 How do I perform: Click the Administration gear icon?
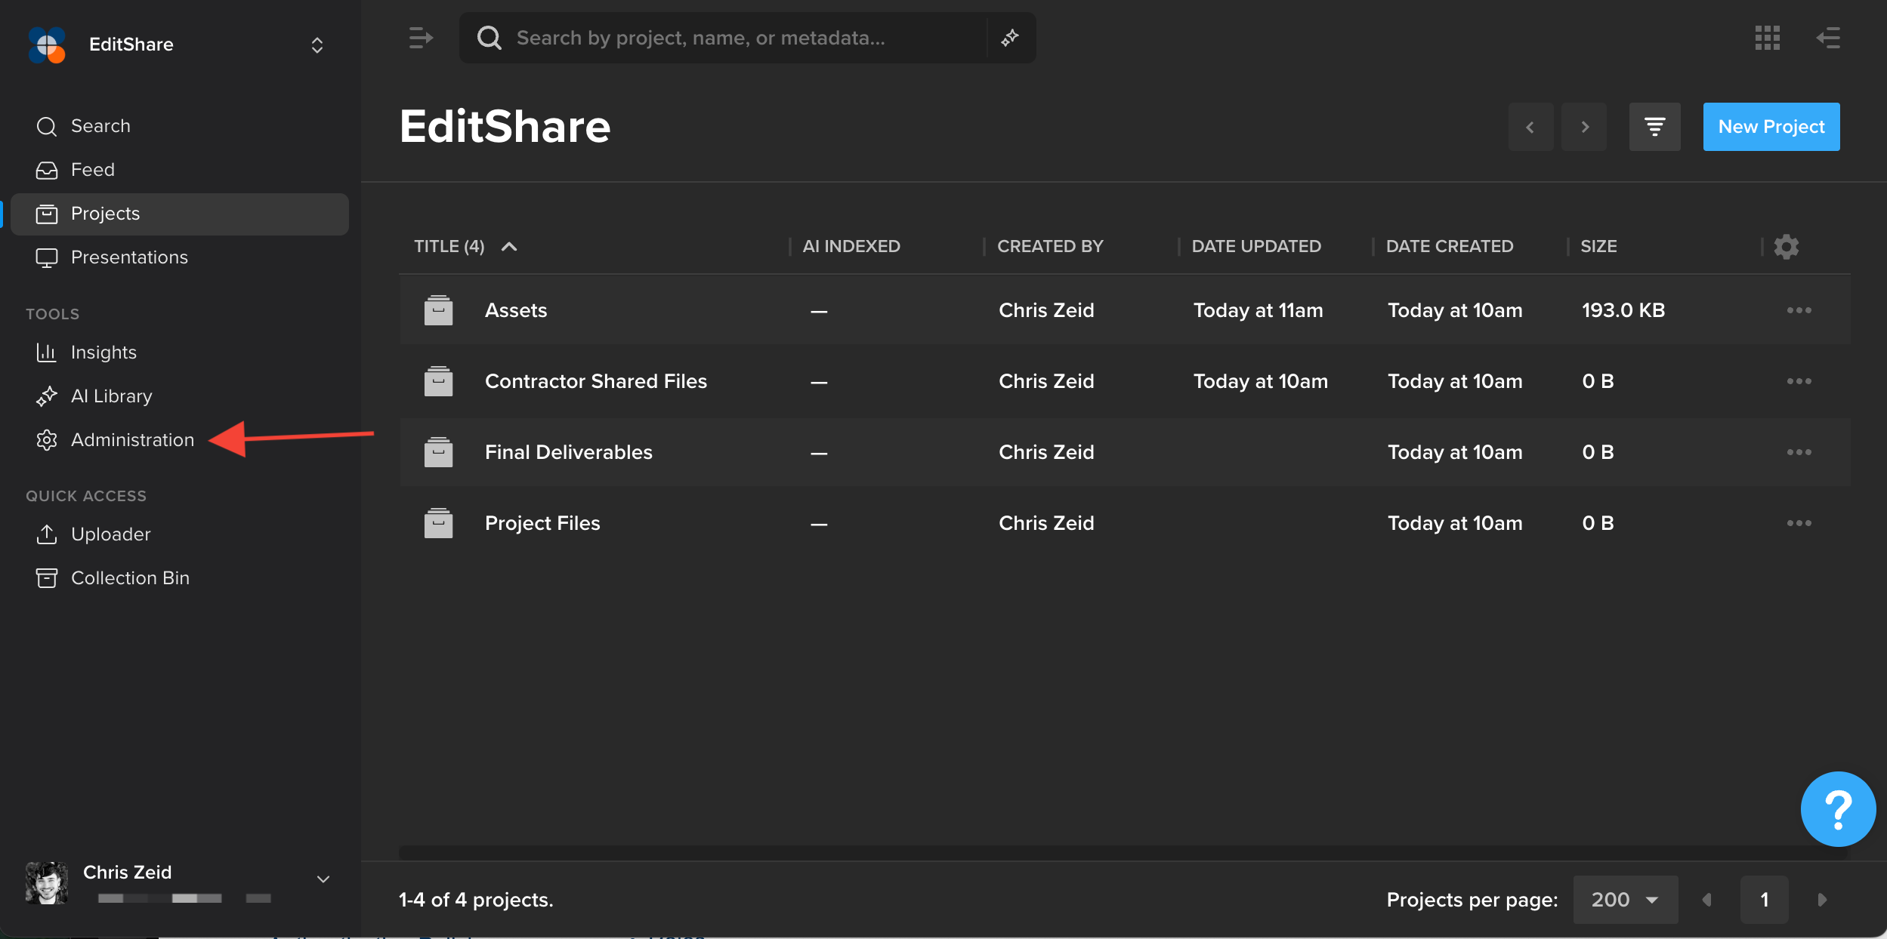click(x=47, y=440)
